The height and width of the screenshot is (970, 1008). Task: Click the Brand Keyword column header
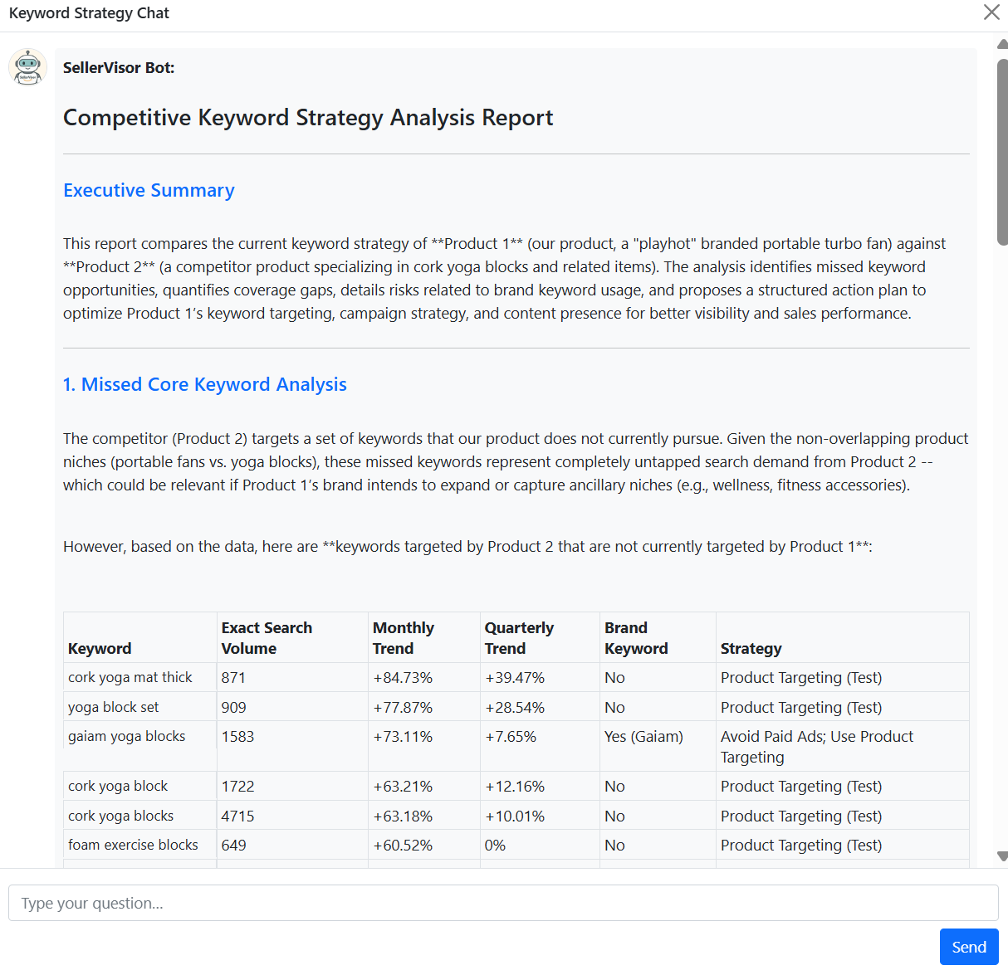(x=658, y=637)
